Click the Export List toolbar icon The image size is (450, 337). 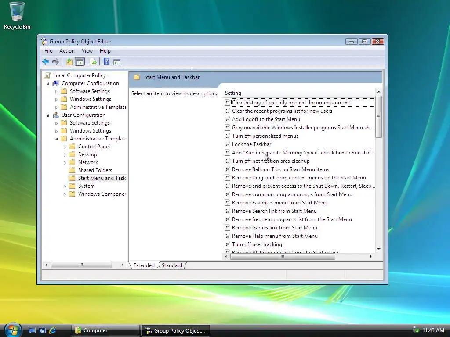click(x=93, y=61)
